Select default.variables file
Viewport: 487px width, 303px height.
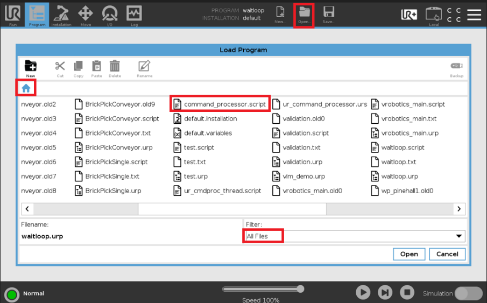(x=203, y=133)
